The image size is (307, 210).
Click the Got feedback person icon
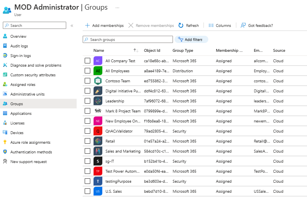(243, 25)
